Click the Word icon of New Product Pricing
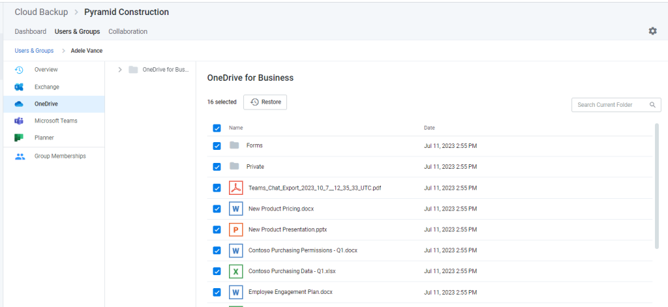Image resolution: width=668 pixels, height=307 pixels. point(235,209)
